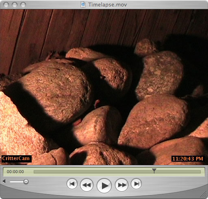Click the 11:20:43 PM timestamp overlay

coord(188,158)
